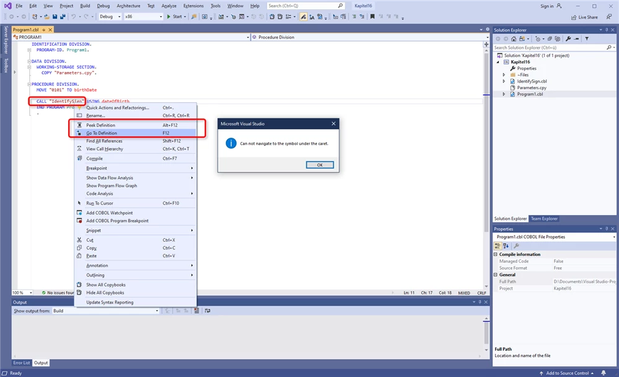Image resolution: width=619 pixels, height=377 pixels.
Task: Switch to the Error List tab
Action: pos(21,363)
